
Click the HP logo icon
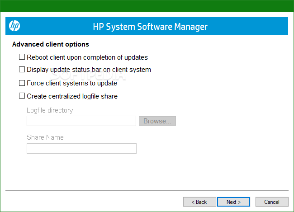pyautogui.click(x=14, y=26)
